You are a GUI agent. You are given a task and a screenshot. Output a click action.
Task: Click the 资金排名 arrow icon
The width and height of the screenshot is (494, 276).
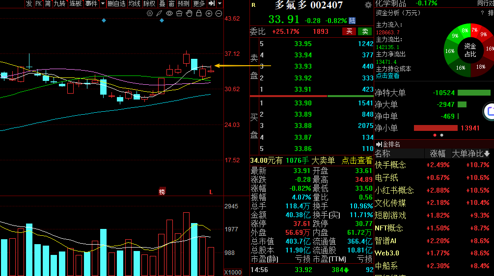[379, 144]
